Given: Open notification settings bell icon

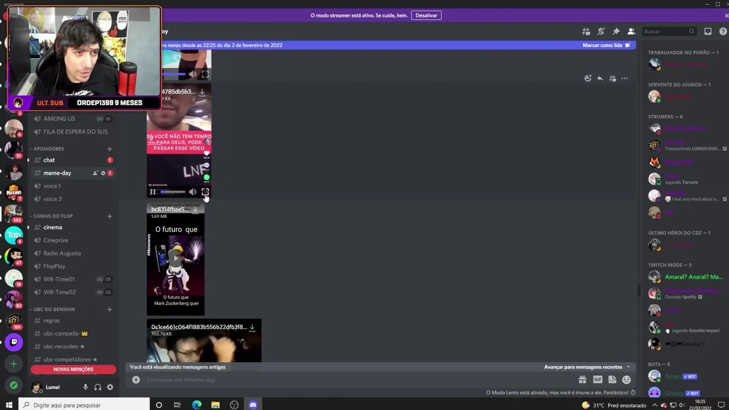Looking at the screenshot, I should (601, 31).
